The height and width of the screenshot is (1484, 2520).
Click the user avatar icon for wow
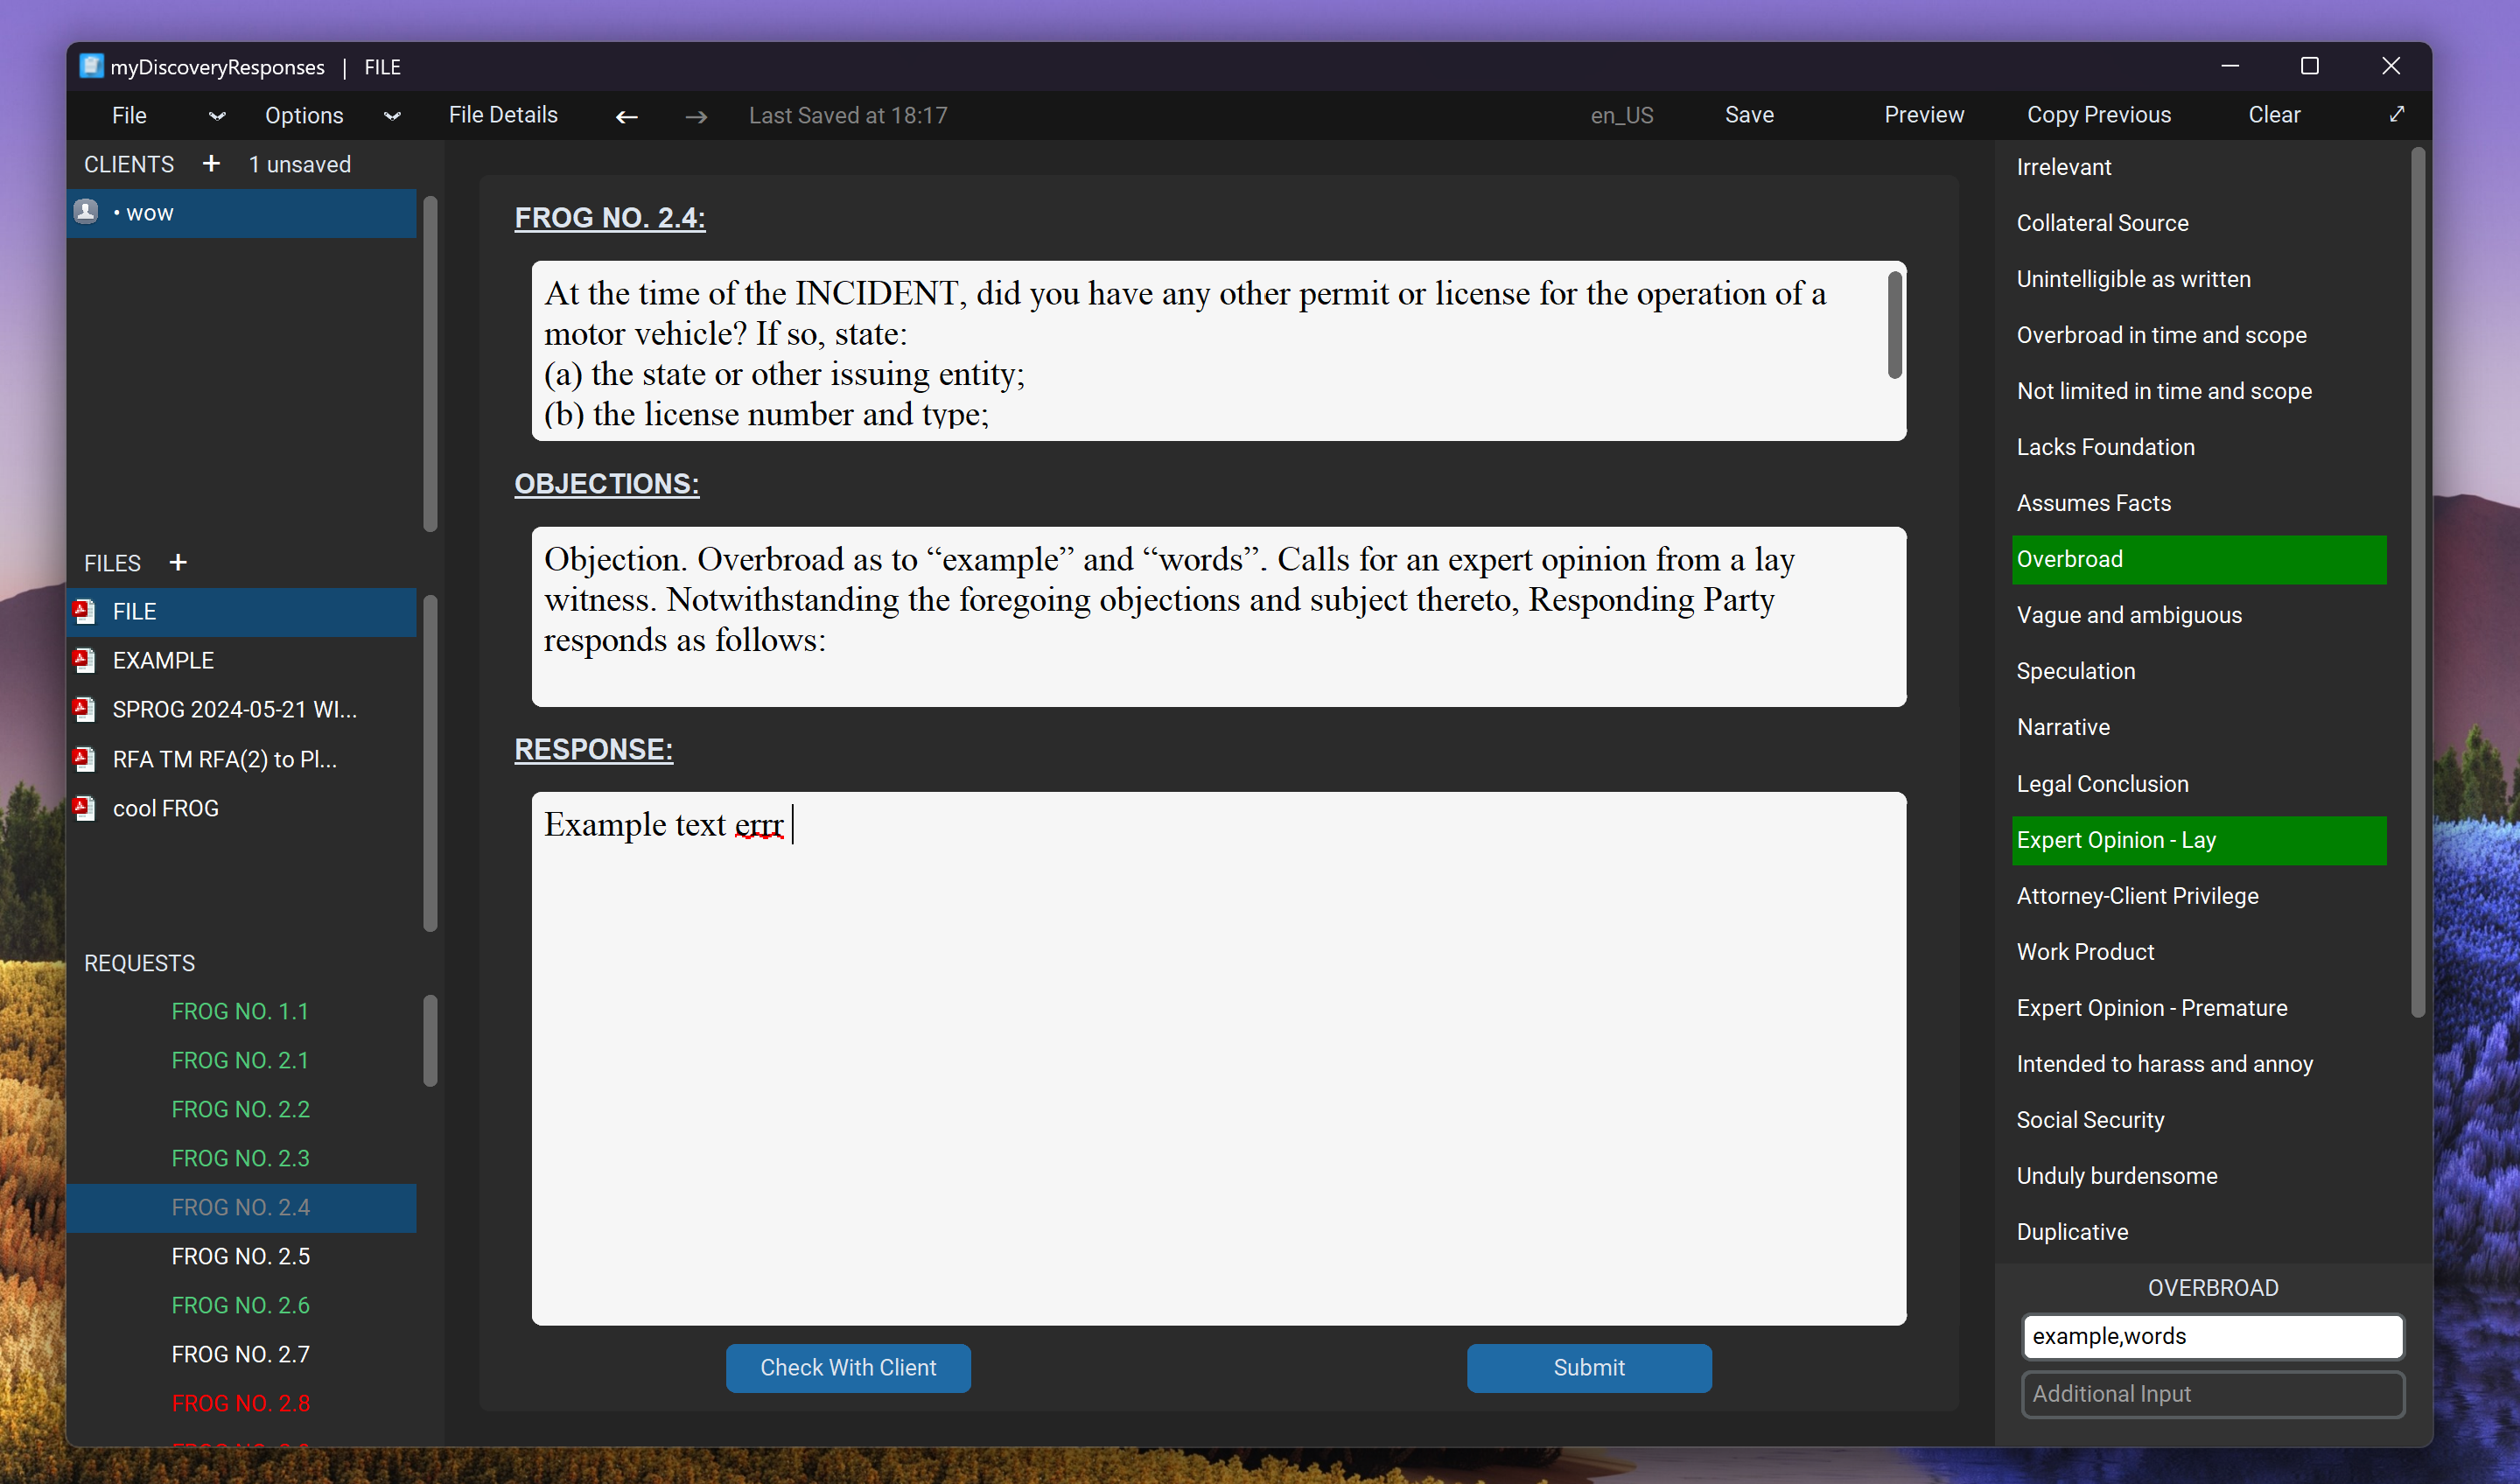click(87, 212)
